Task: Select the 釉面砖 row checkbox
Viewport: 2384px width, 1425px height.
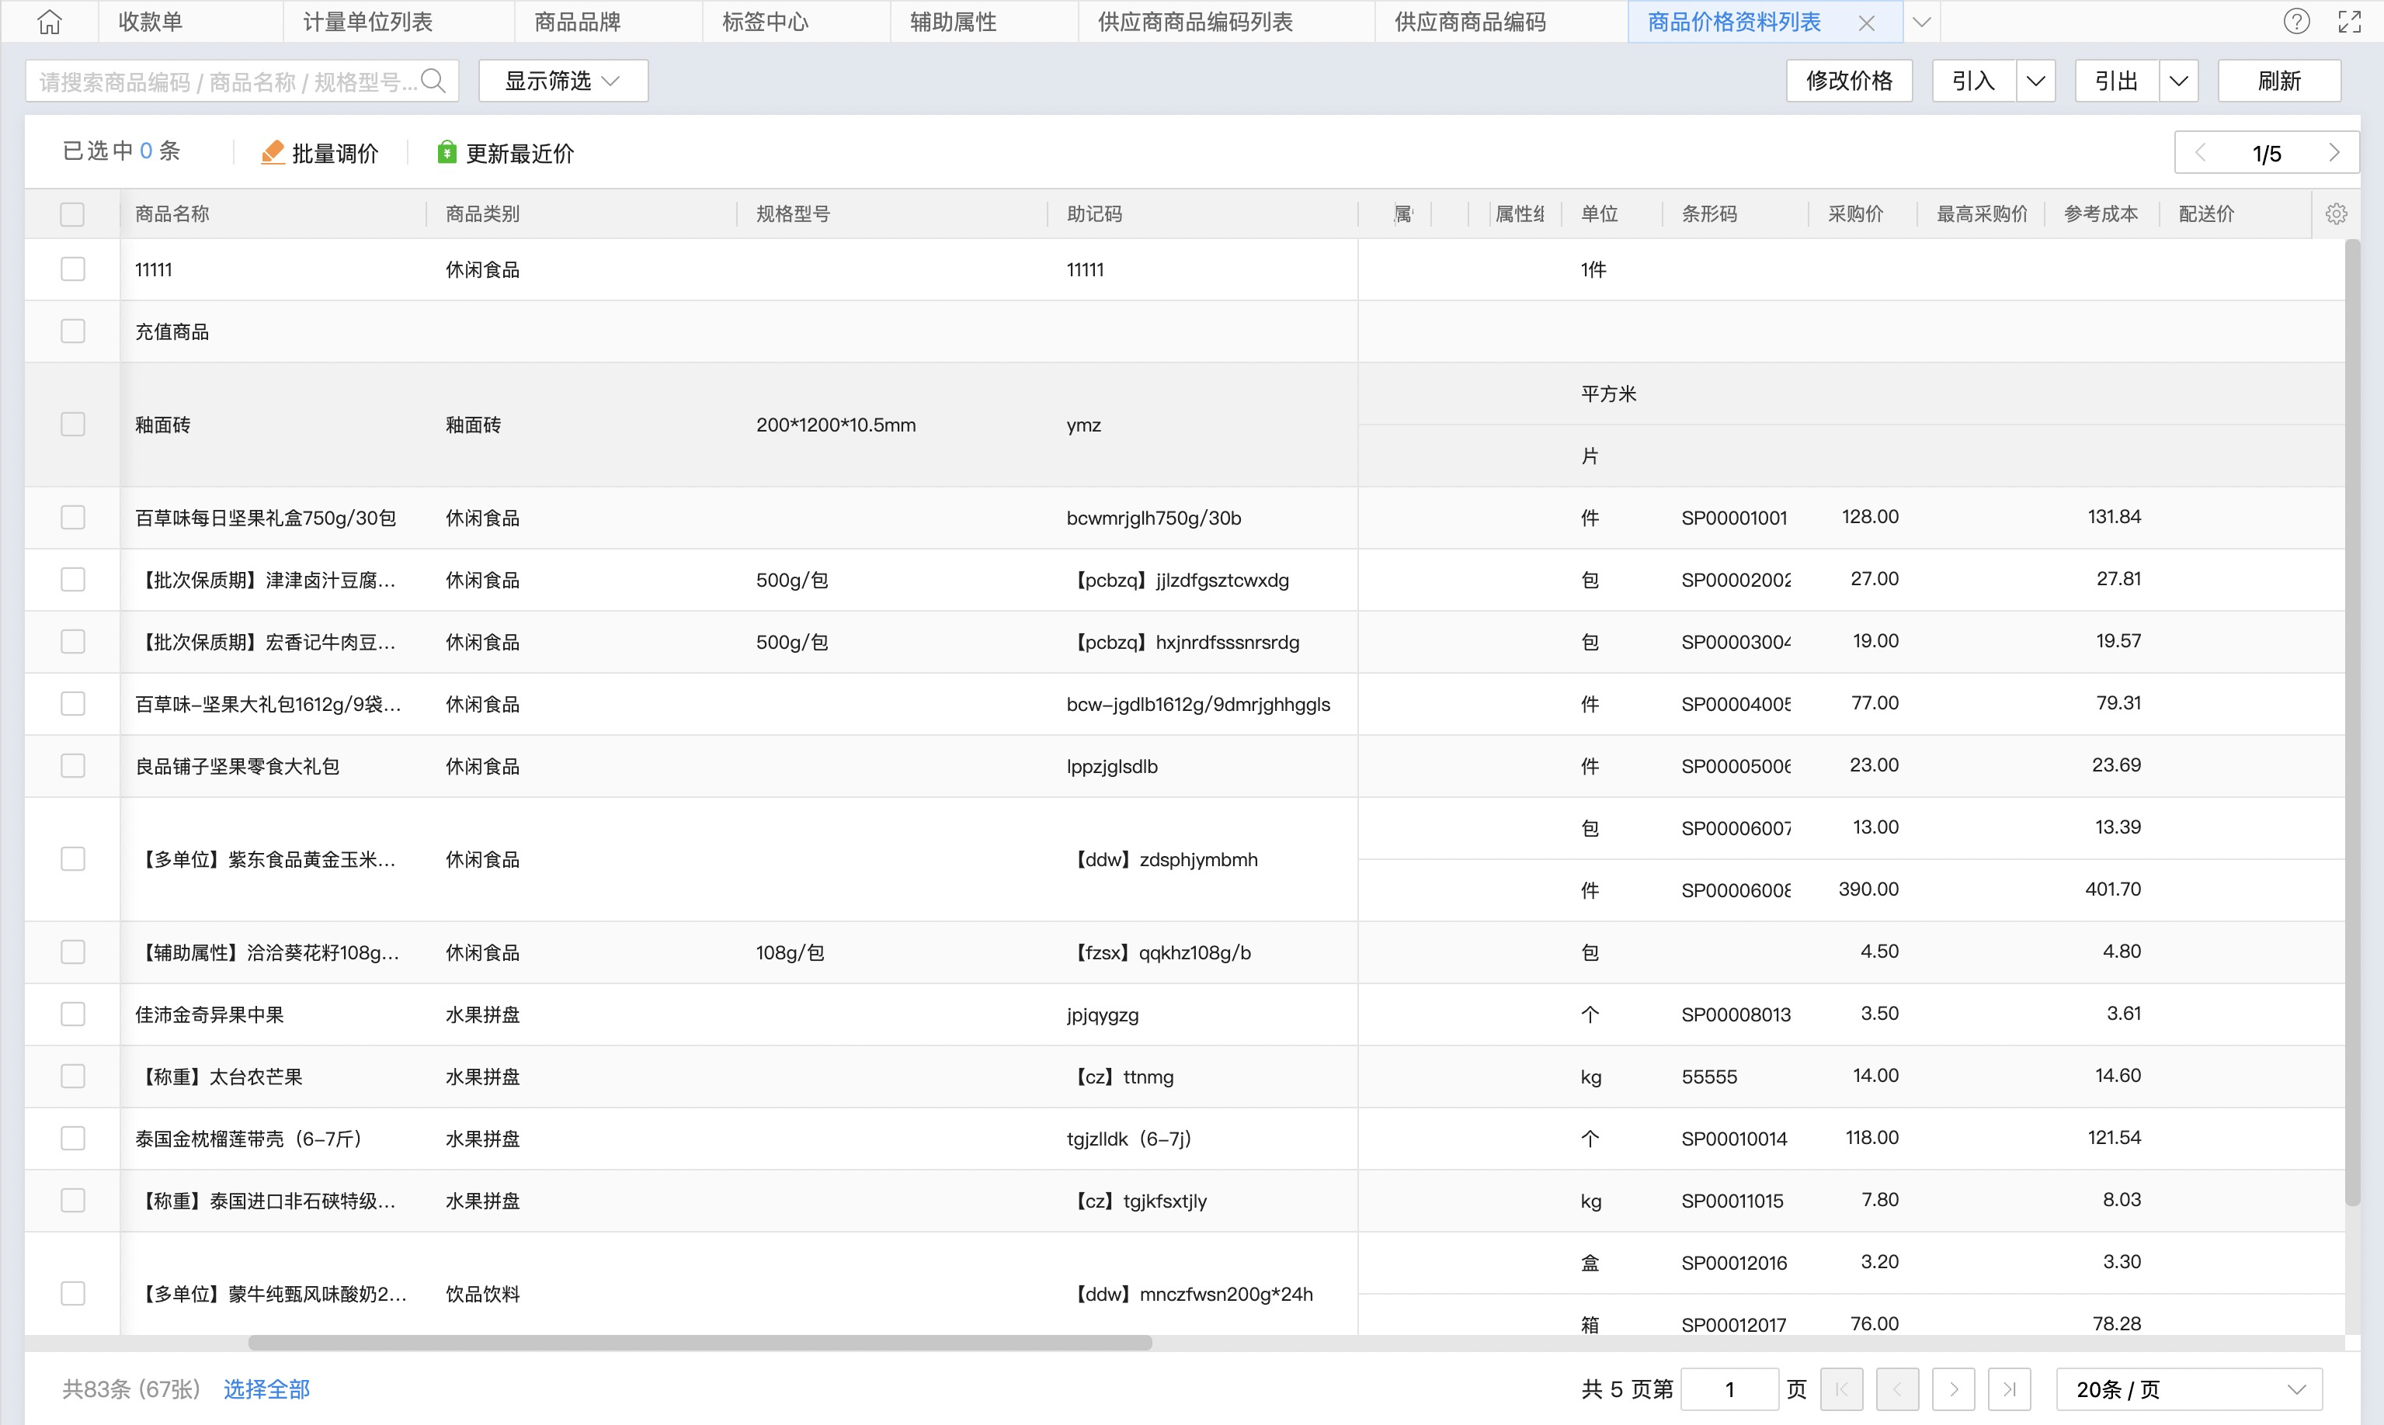Action: tap(73, 425)
